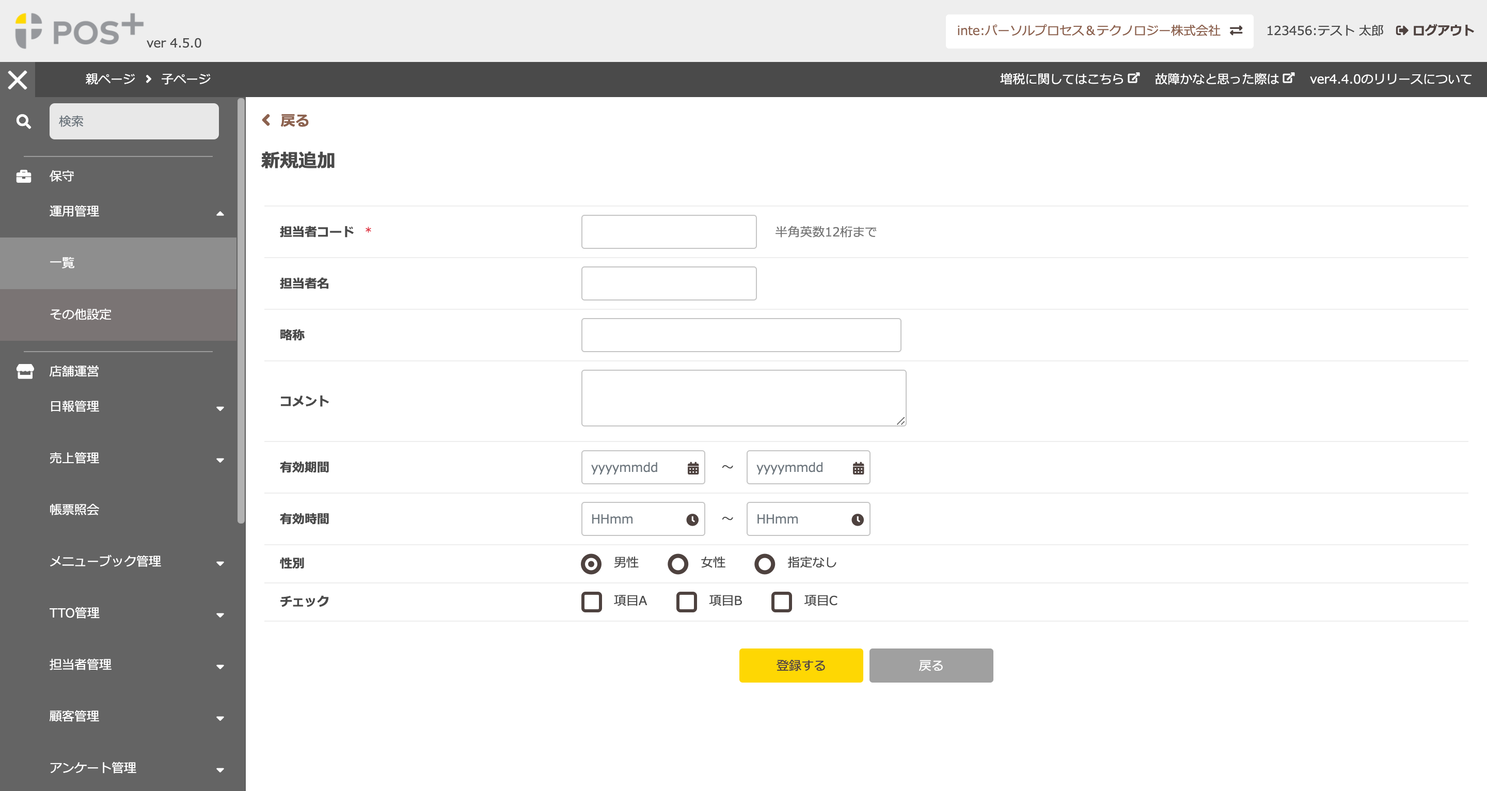Select the 指定なし radio button
This screenshot has height=791, width=1487.
[x=764, y=563]
